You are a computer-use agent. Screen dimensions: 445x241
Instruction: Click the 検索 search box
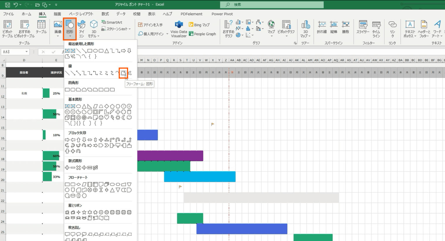(x=272, y=5)
